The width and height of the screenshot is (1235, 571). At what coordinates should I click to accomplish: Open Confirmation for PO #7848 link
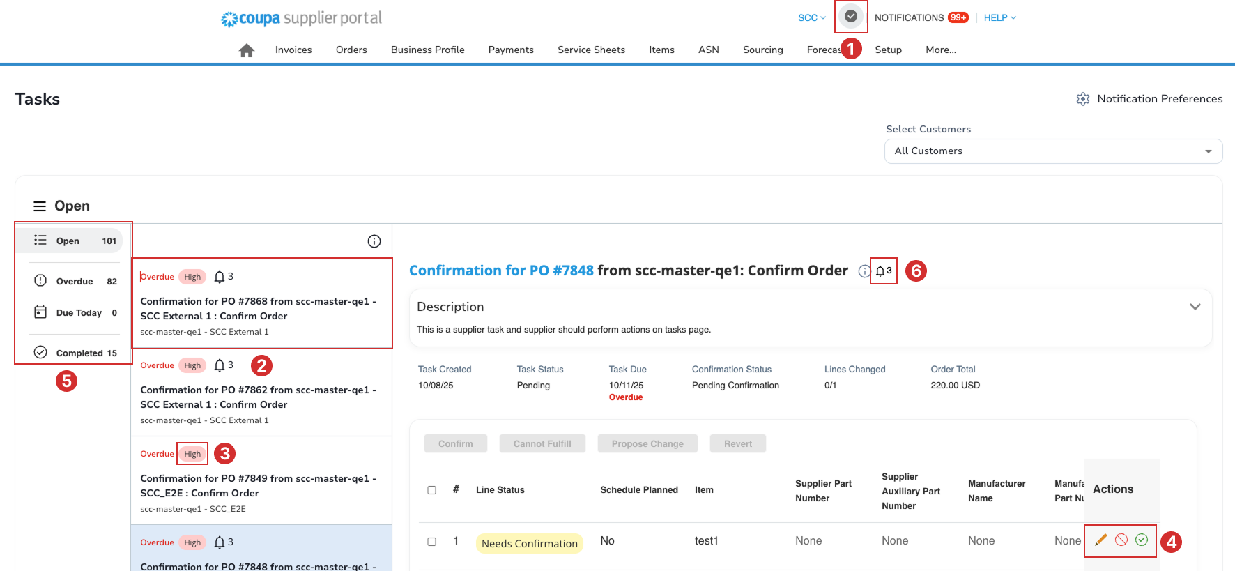(501, 271)
